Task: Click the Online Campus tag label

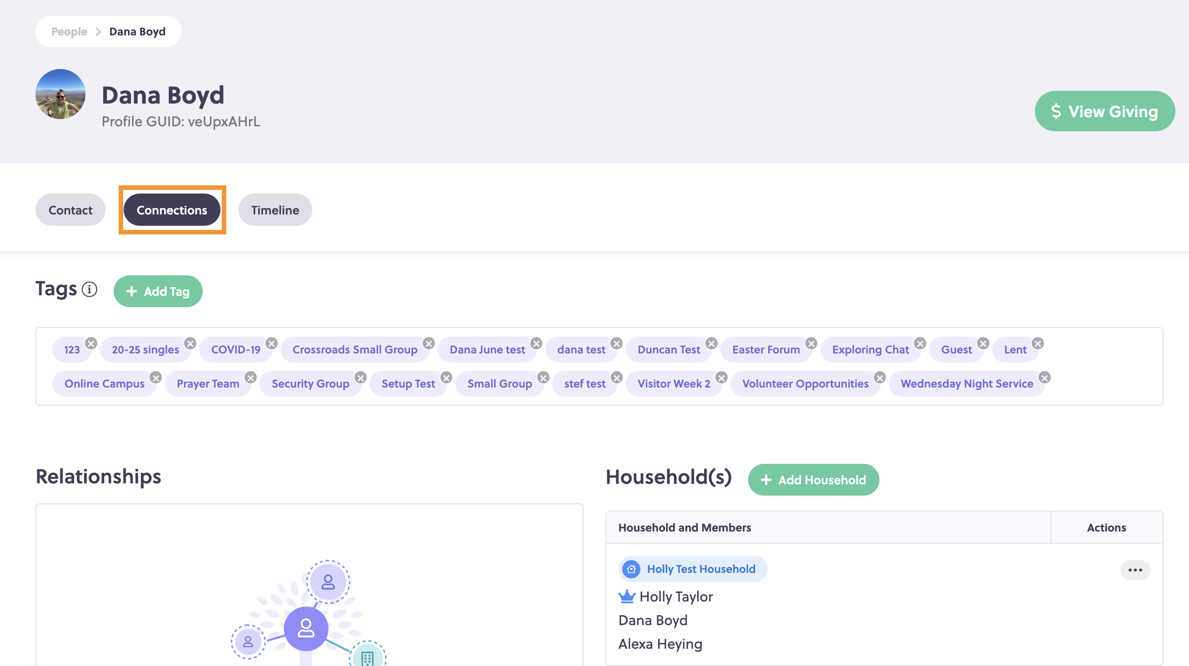Action: (x=105, y=384)
